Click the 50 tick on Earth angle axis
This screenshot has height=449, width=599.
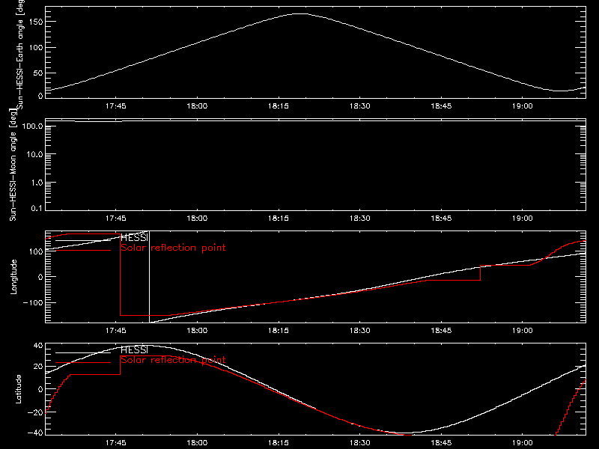[x=38, y=73]
